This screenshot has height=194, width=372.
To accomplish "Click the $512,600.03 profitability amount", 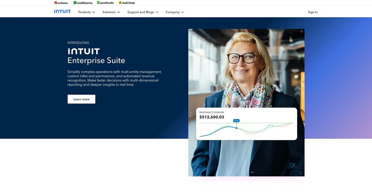I will [x=212, y=117].
